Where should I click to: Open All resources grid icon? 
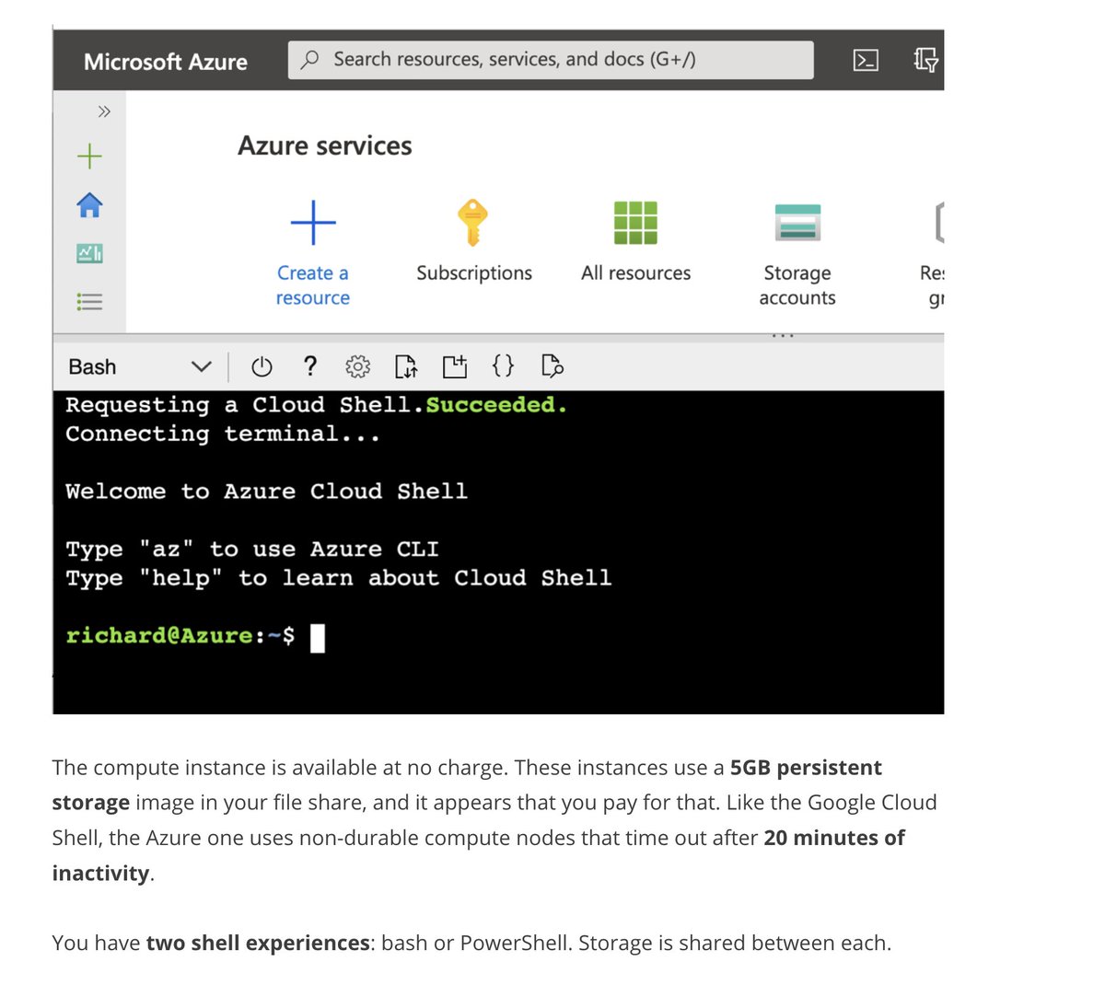[635, 223]
